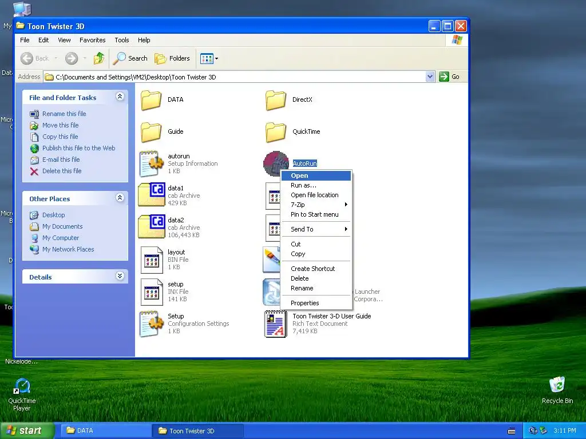Viewport: 586px width, 439px height.
Task: Select the Toon Twister 3-D User Guide icon
Action: tap(276, 324)
